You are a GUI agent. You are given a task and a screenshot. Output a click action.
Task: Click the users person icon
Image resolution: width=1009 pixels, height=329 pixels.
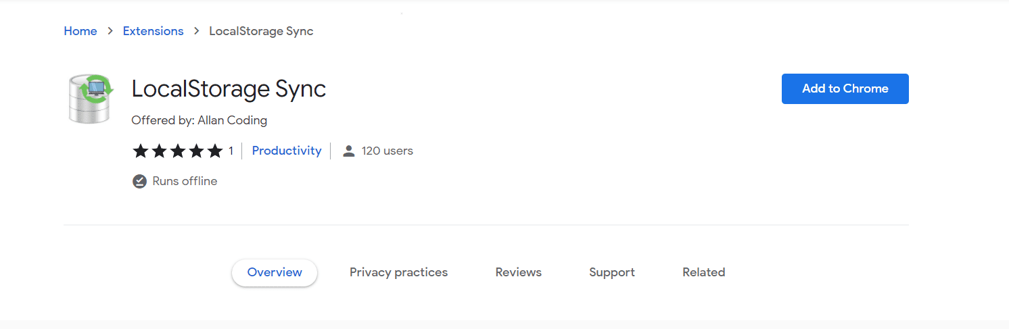(349, 151)
